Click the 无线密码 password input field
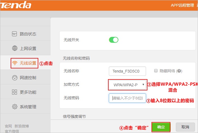 coord(127,98)
